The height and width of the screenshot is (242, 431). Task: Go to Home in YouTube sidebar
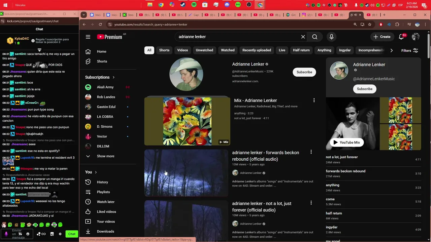[101, 51]
